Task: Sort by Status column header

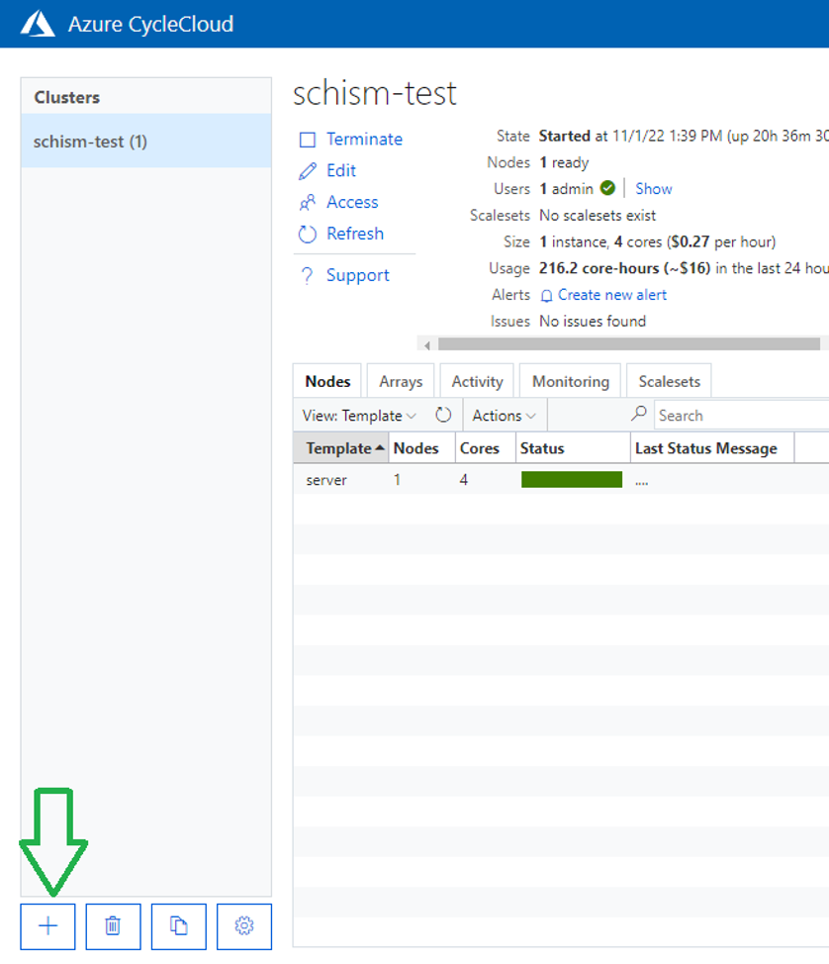Action: click(x=573, y=448)
